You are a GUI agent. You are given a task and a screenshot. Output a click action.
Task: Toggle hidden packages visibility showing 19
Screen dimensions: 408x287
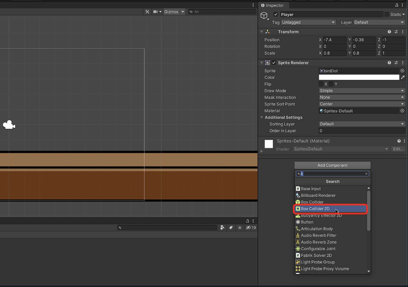[x=251, y=228]
